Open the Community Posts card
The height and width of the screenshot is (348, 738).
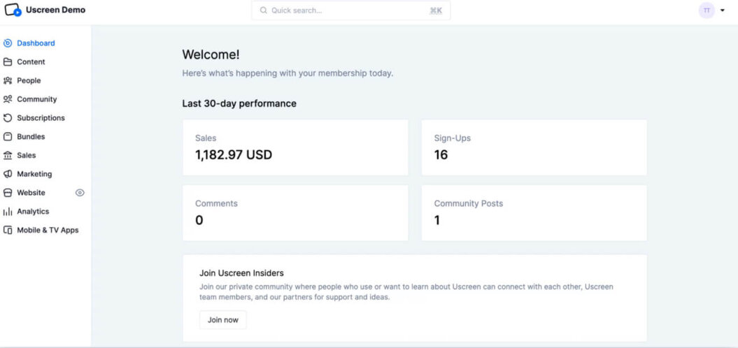(534, 213)
